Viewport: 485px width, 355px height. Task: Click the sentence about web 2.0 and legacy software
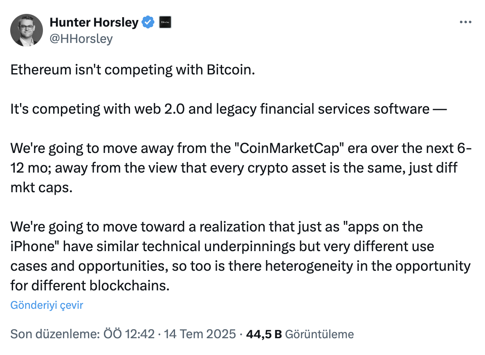229,109
